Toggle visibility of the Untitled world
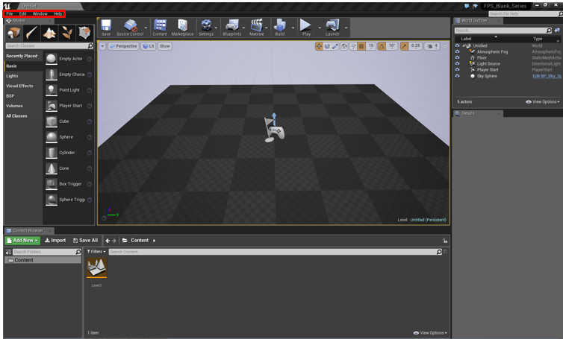563x339 pixels. 457,46
